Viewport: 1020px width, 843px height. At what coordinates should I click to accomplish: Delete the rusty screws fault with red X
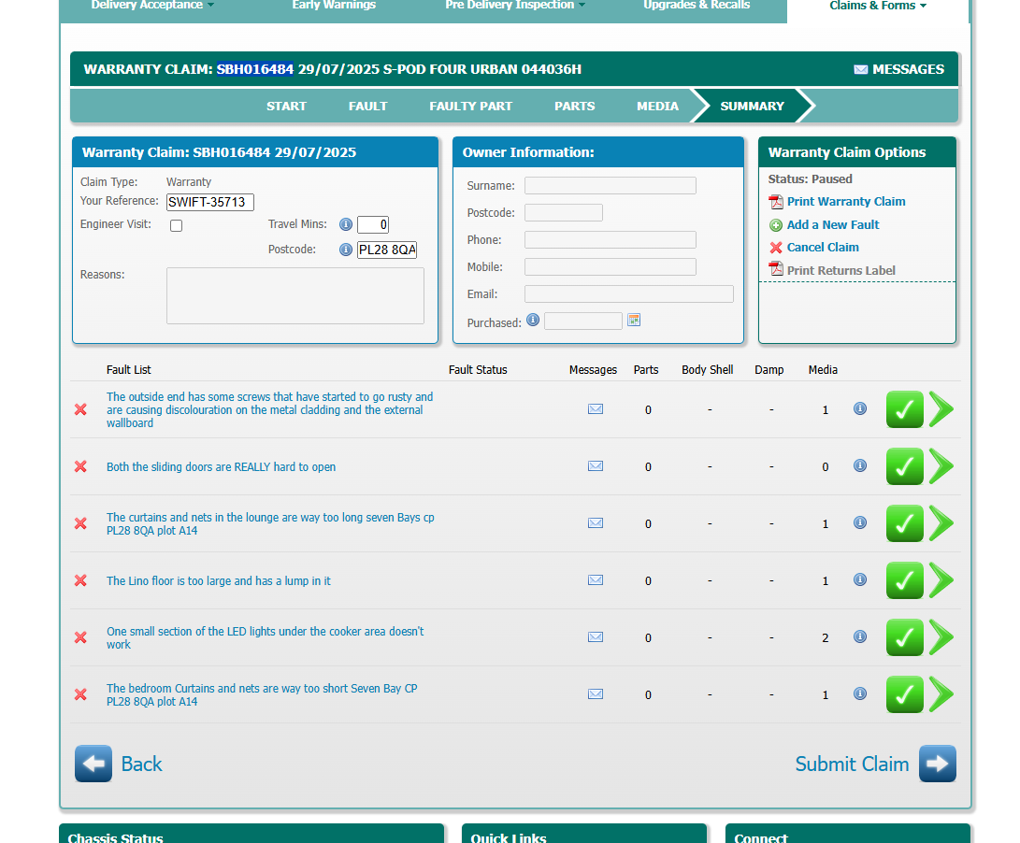[80, 409]
